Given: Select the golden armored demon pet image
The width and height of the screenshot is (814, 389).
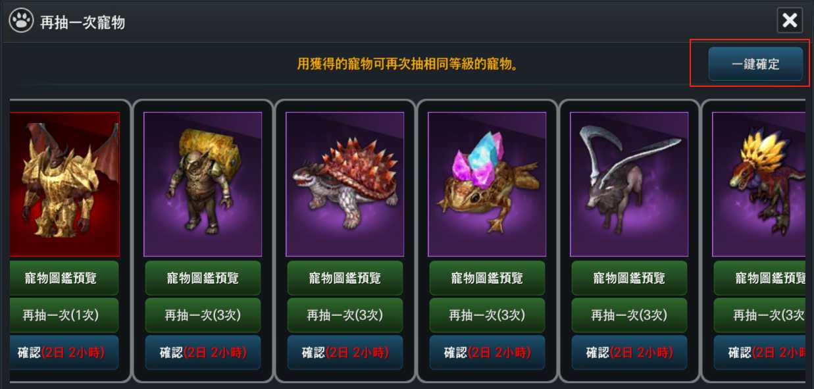Looking at the screenshot, I should 64,184.
